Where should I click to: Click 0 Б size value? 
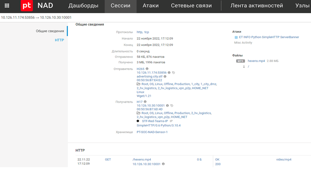pos(199,159)
